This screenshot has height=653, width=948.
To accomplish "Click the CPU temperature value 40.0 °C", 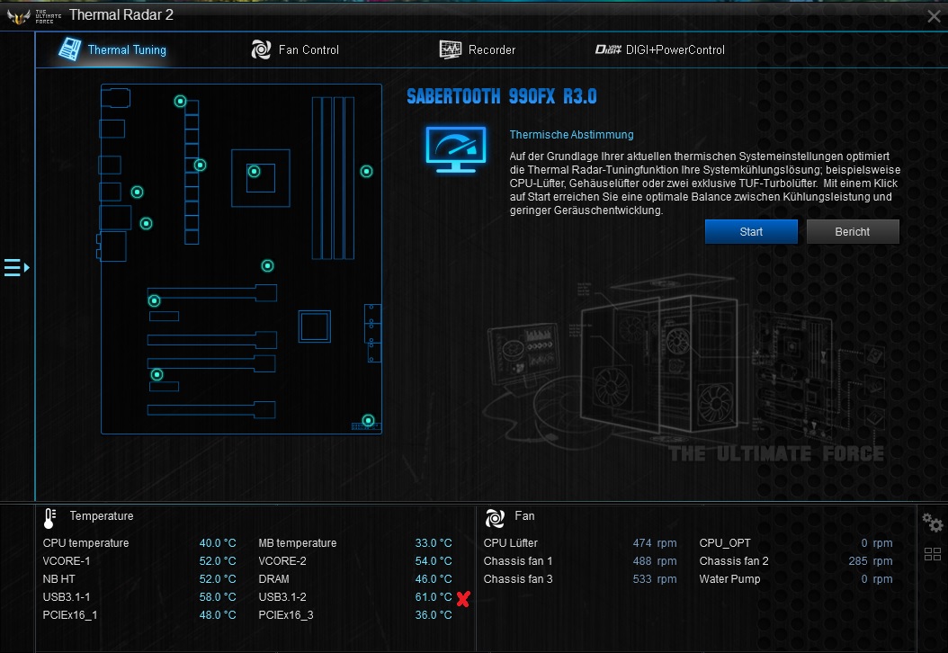I will [x=218, y=543].
